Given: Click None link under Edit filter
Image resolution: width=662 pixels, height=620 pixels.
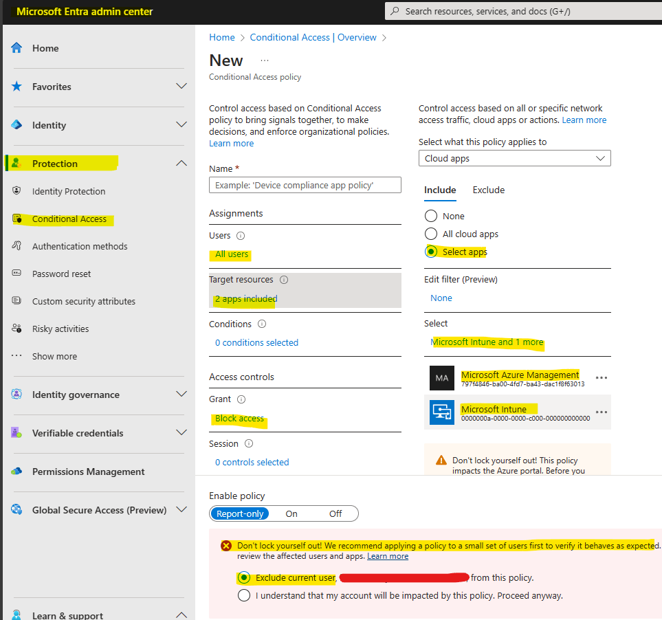Looking at the screenshot, I should [x=441, y=298].
